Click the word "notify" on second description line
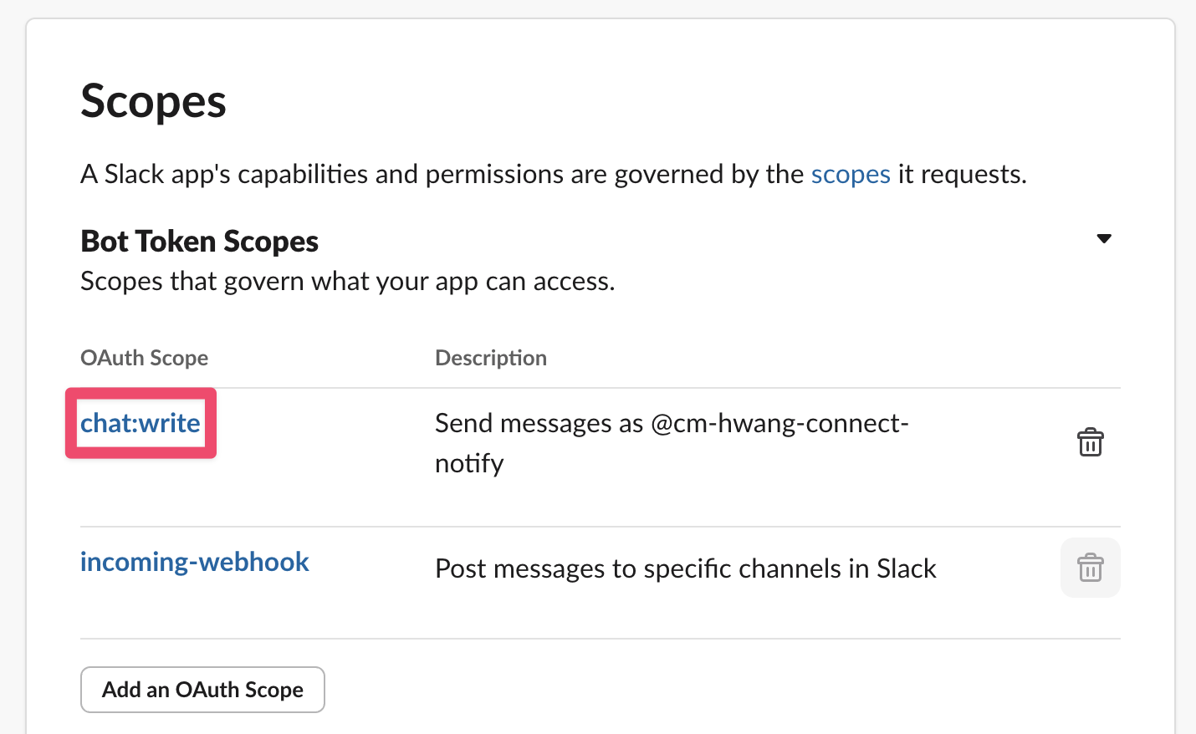The height and width of the screenshot is (734, 1196). [468, 463]
